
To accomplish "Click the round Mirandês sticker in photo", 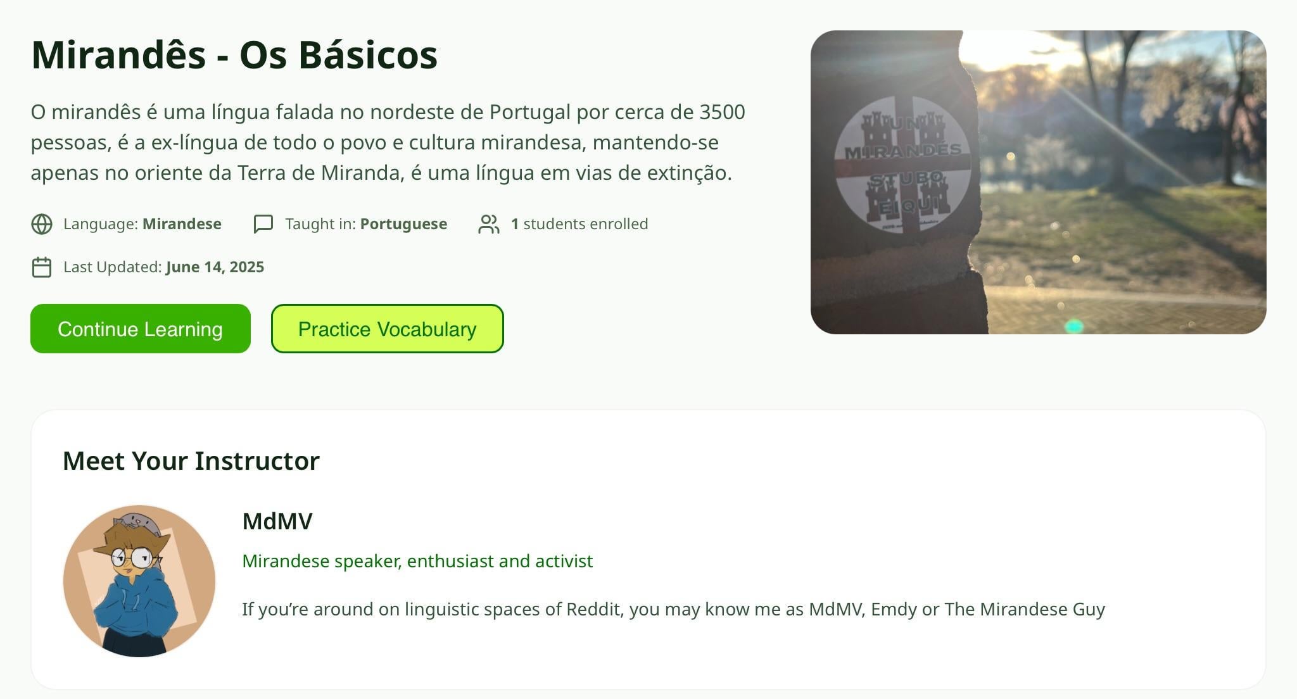I will coord(902,165).
